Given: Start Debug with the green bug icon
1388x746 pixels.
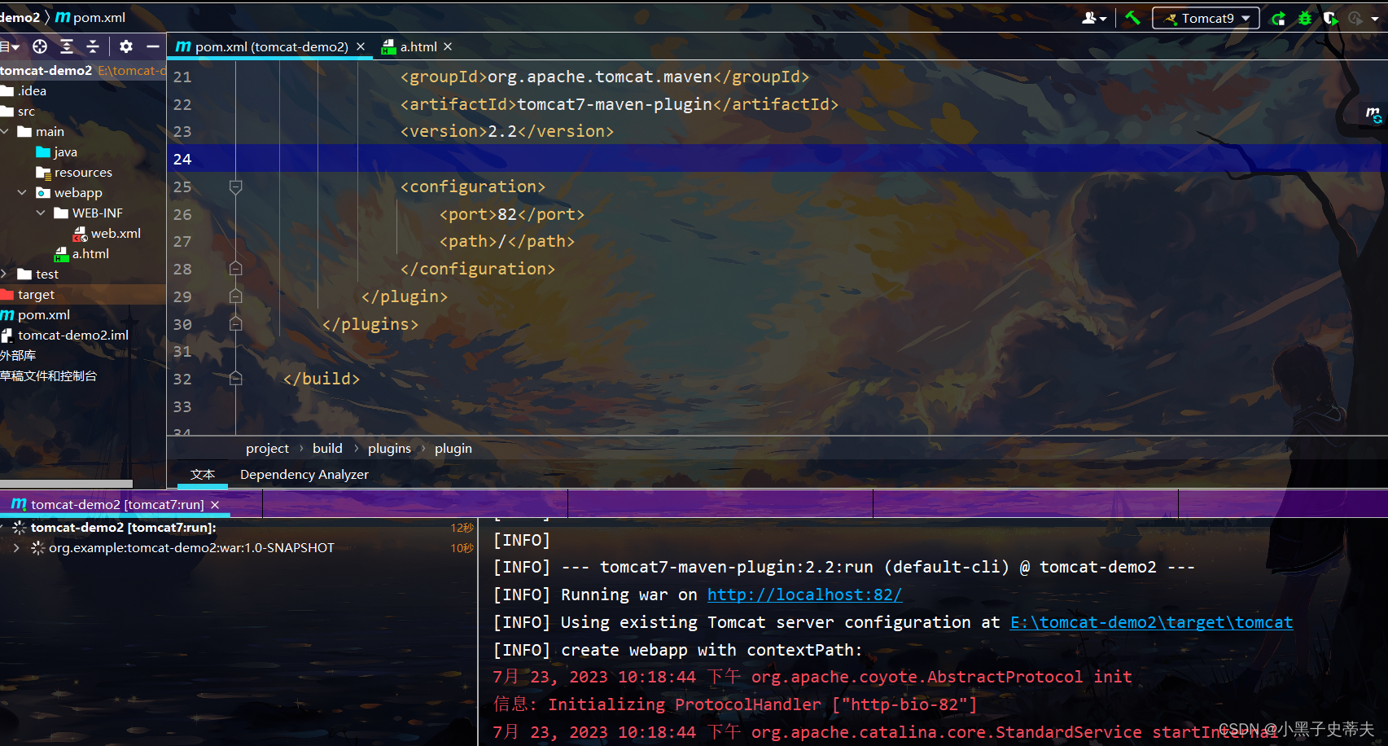Looking at the screenshot, I should 1305,18.
